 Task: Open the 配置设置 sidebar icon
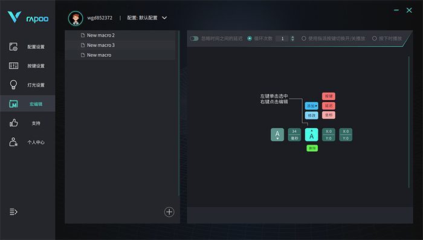coord(13,47)
